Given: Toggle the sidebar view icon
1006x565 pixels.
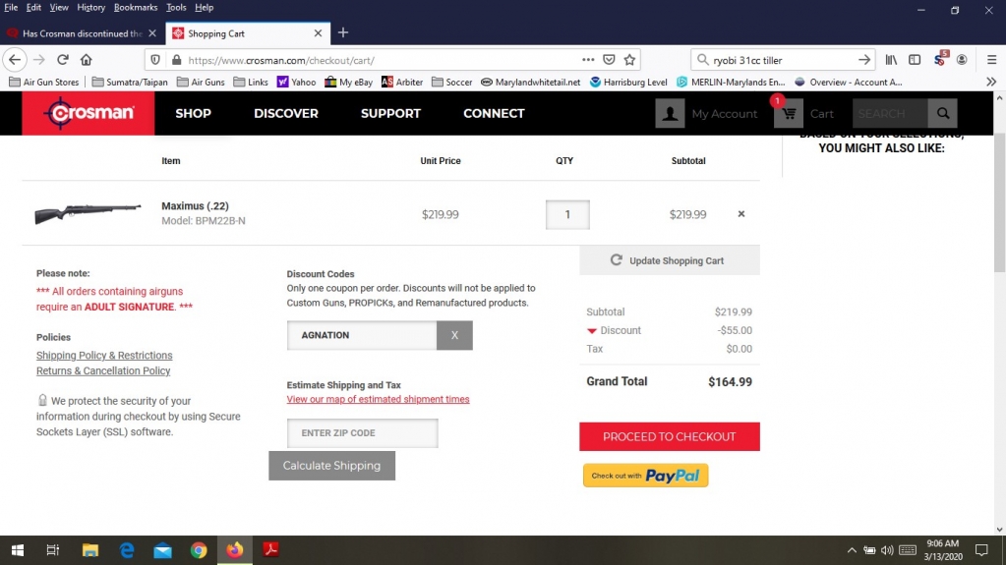Looking at the screenshot, I should (915, 60).
